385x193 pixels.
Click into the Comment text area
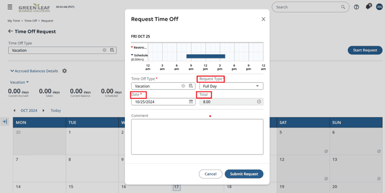coord(197,137)
